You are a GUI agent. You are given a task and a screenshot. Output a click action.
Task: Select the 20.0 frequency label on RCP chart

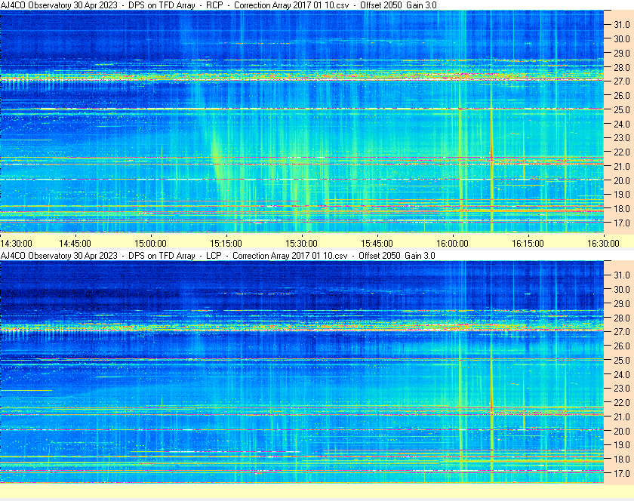coord(622,181)
